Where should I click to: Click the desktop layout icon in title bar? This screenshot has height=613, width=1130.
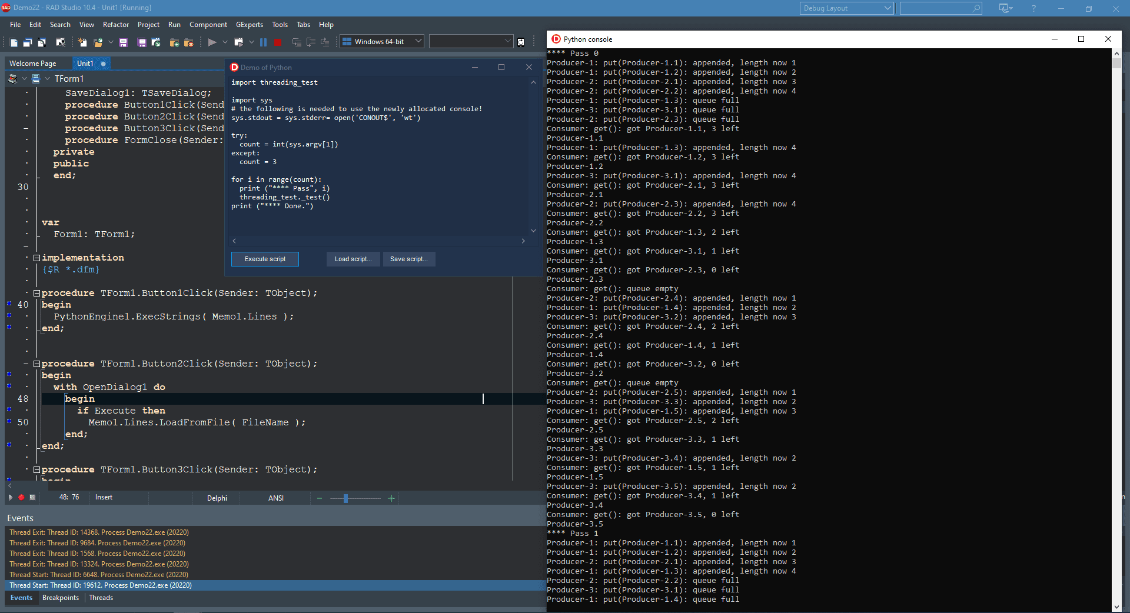coord(1006,8)
